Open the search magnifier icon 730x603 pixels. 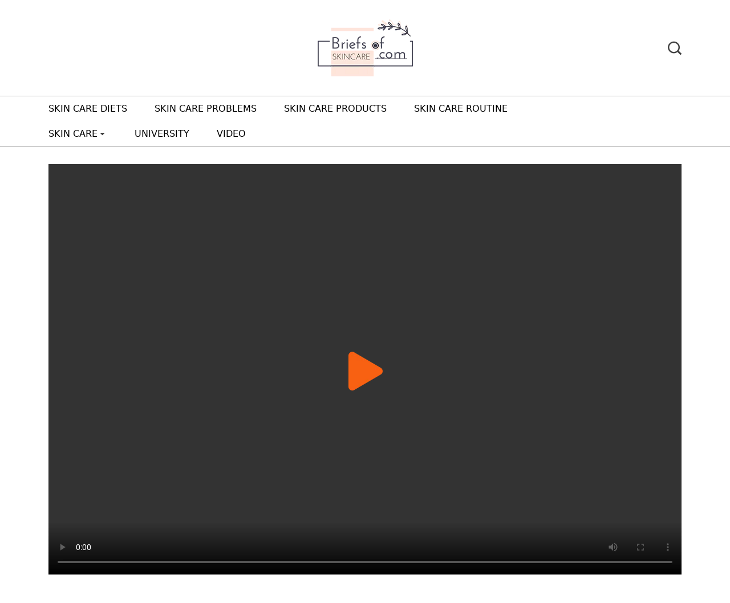click(x=674, y=48)
